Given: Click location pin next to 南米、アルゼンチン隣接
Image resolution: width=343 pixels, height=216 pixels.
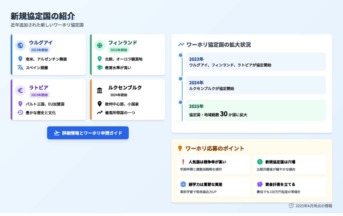Looking at the screenshot, I should (x=20, y=59).
